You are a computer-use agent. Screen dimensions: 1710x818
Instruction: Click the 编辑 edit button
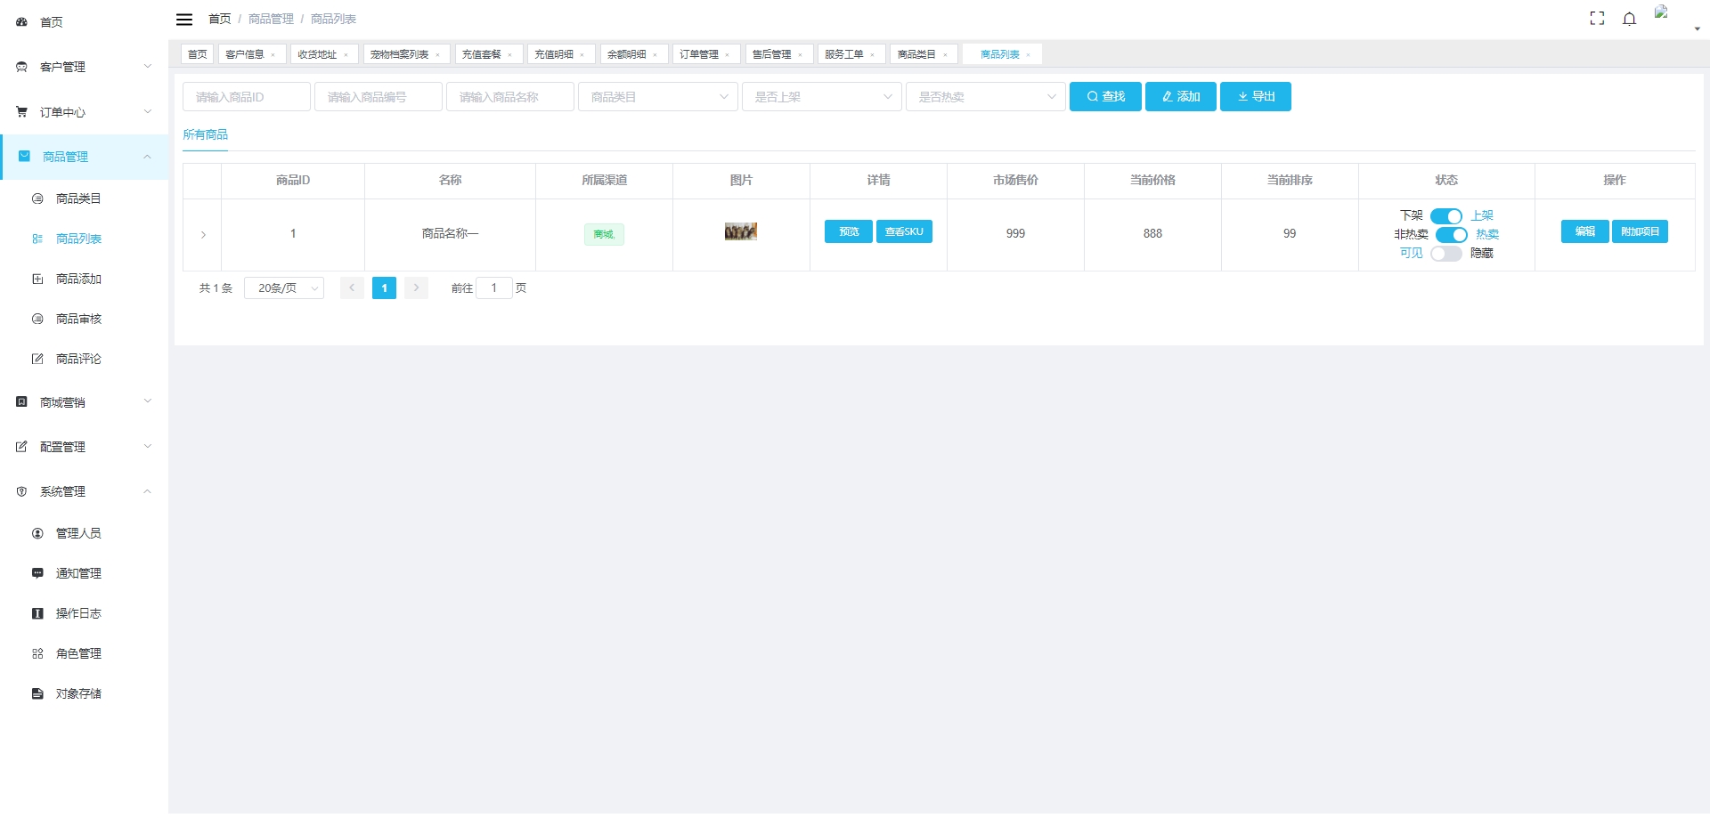tap(1585, 231)
